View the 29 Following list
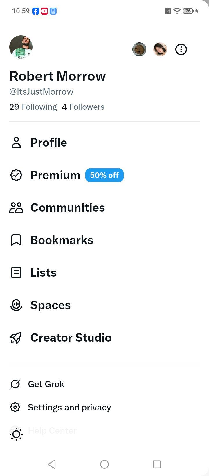 (33, 107)
